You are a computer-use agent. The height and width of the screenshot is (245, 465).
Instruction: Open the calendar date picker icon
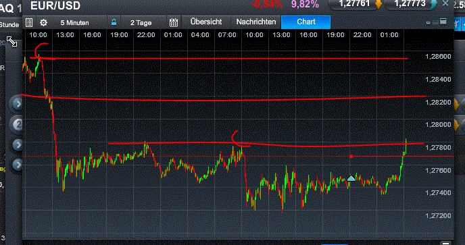point(174,22)
